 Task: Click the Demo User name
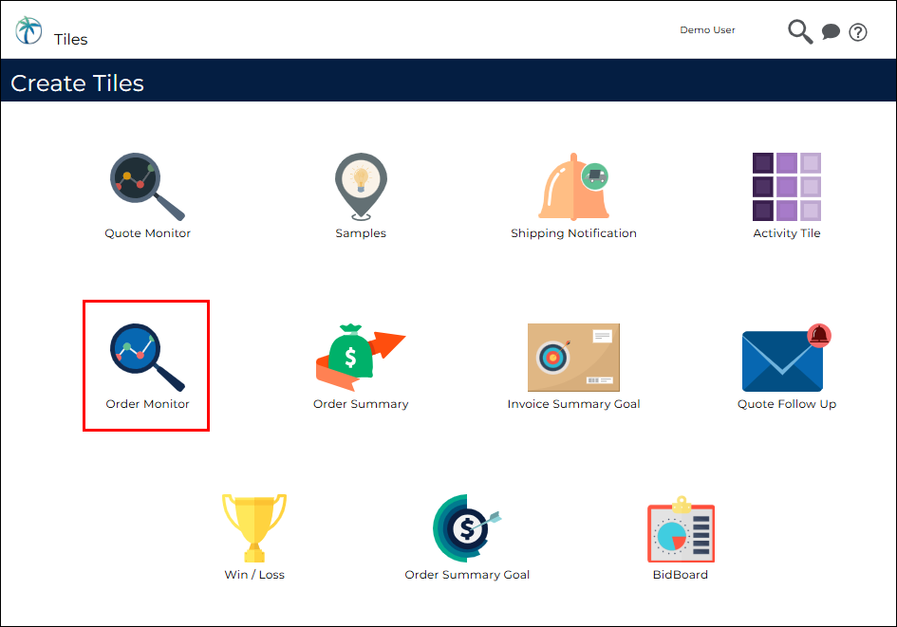pos(707,29)
